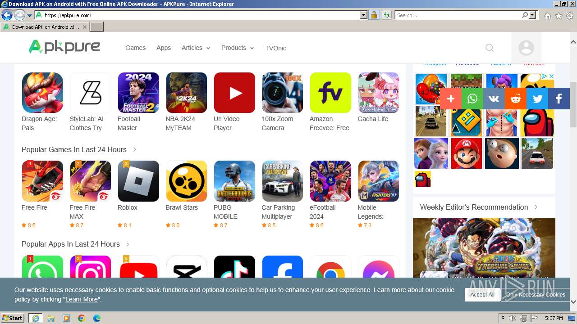Open Chrome from the taskbar
Viewport: 577px width, 324px height.
[x=81, y=318]
